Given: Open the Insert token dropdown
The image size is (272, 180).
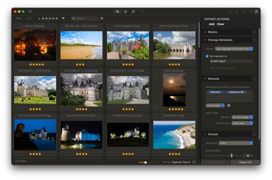Looking at the screenshot, I should click(215, 106).
